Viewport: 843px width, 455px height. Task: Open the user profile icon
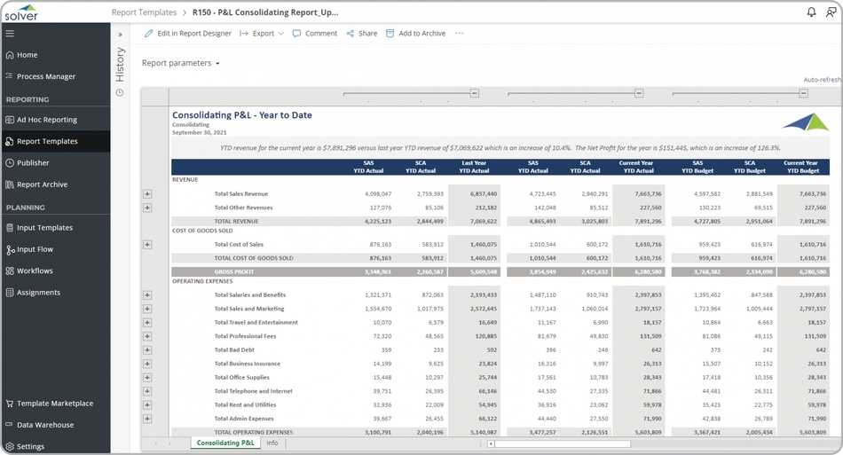click(831, 12)
